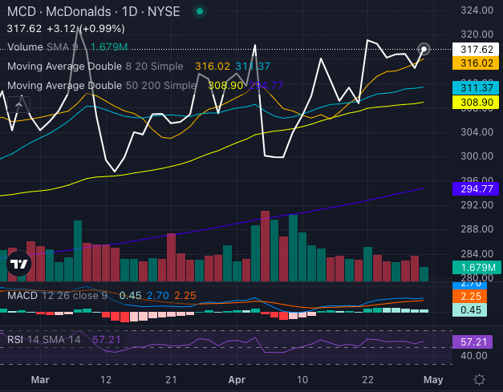Open chart settings gear icon
The image size is (503, 392).
479,380
